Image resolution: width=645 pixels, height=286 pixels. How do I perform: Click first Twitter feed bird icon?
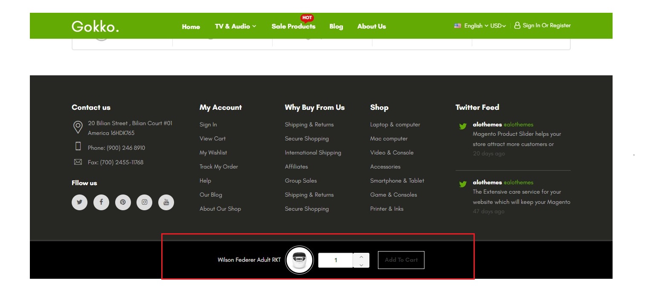[463, 126]
